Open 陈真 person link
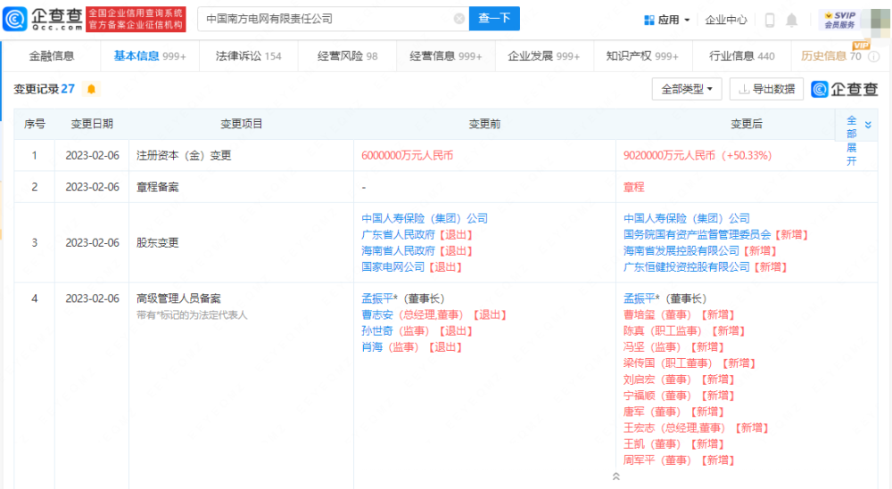Image resolution: width=892 pixels, height=489 pixels. coord(633,330)
